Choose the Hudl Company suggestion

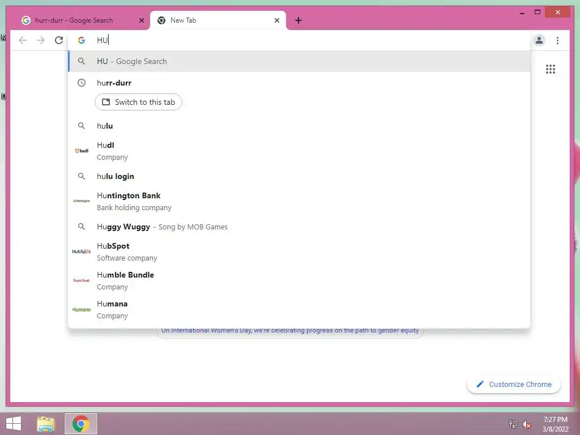click(299, 151)
